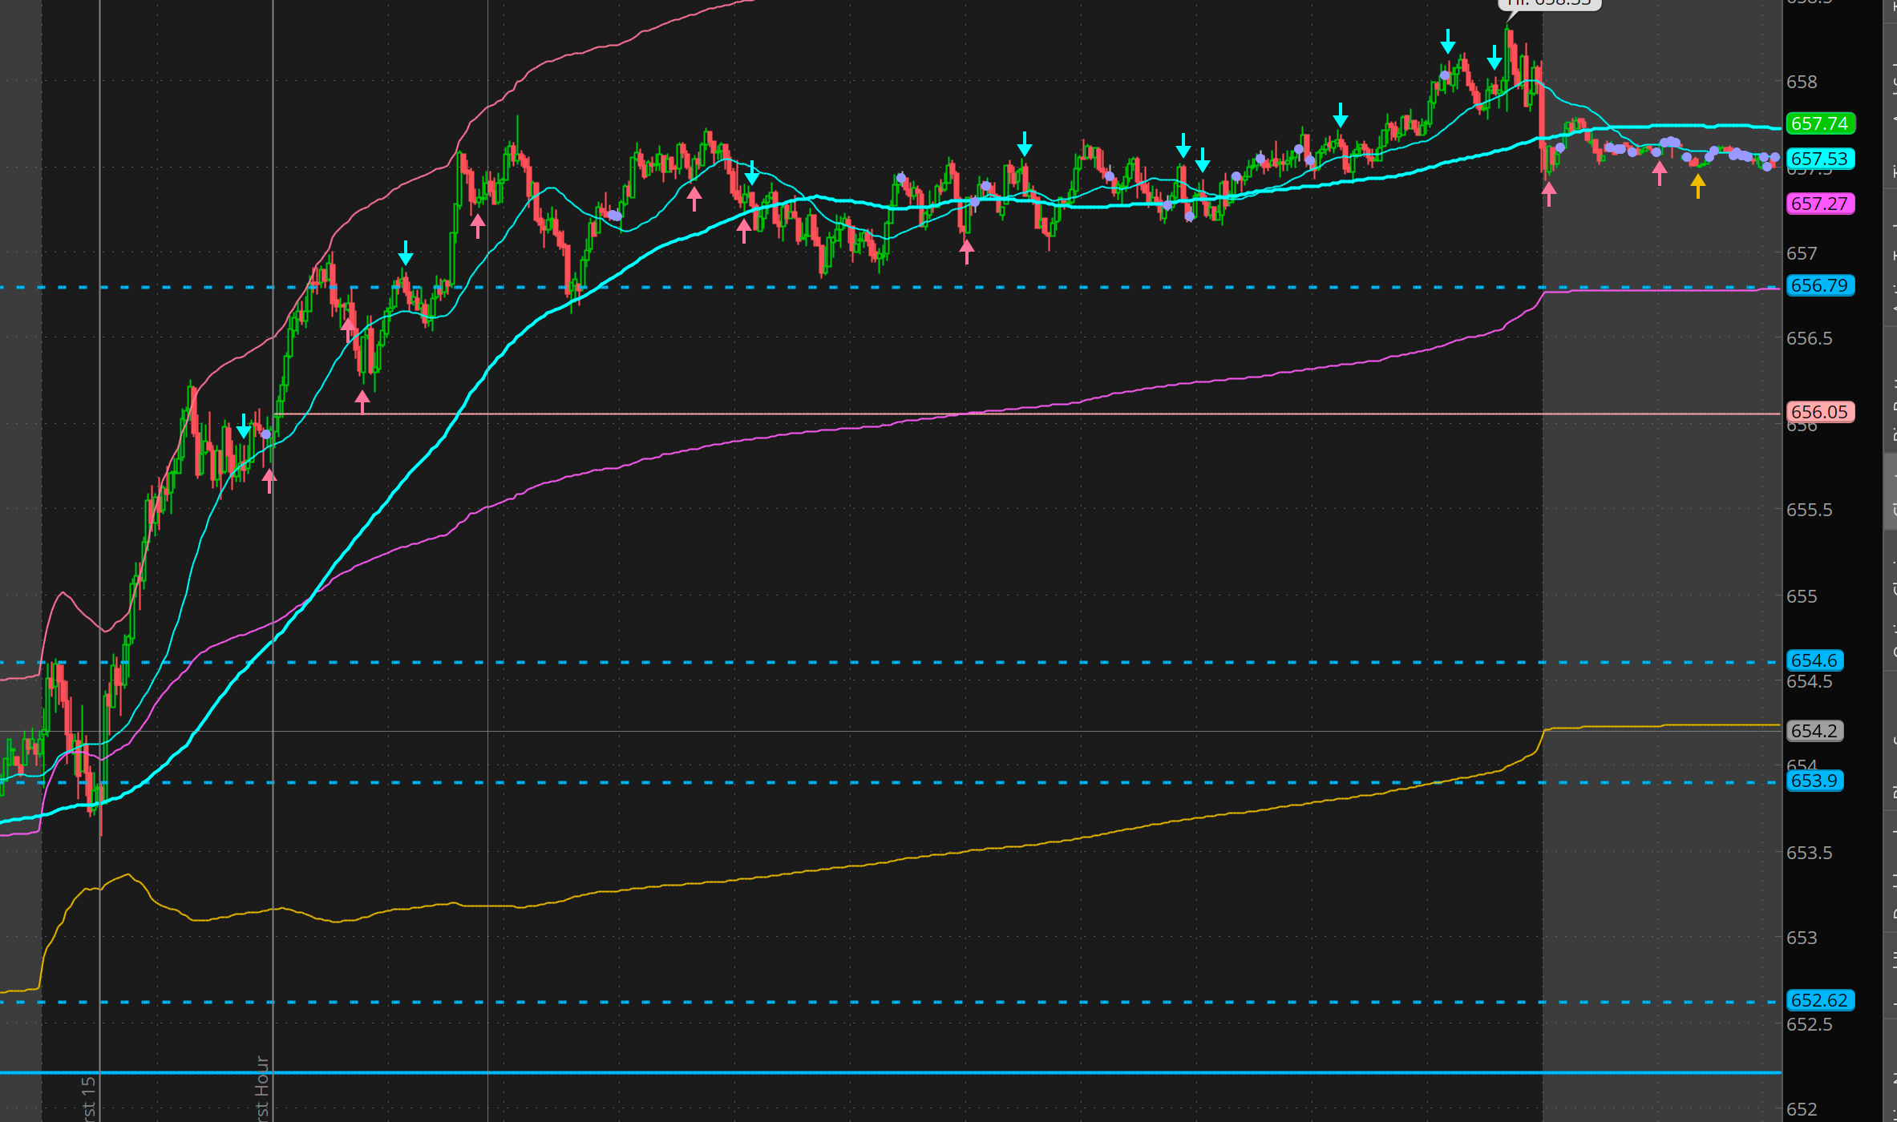Image resolution: width=1897 pixels, height=1122 pixels.
Task: Click the First 15 vertical time marker
Action: [88, 1098]
